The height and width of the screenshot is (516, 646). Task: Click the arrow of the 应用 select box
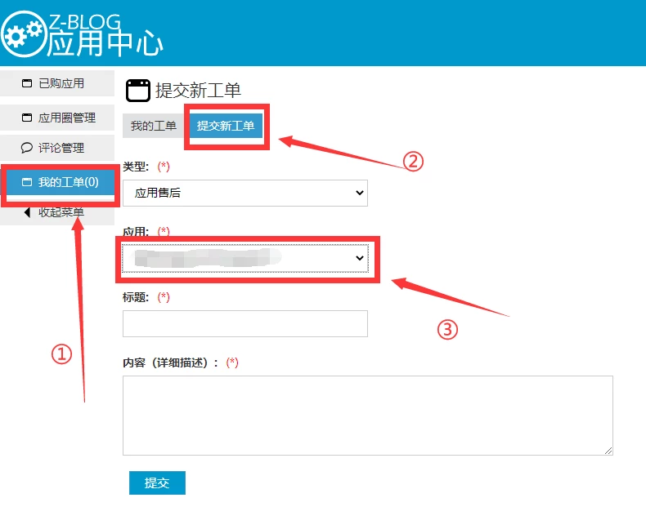pos(358,258)
